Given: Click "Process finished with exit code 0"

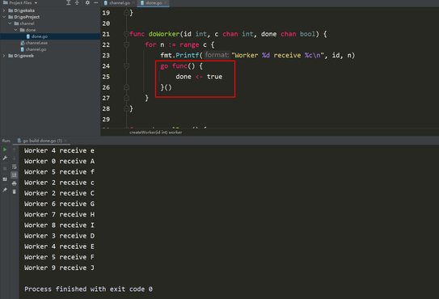Looking at the screenshot, I should [x=88, y=289].
